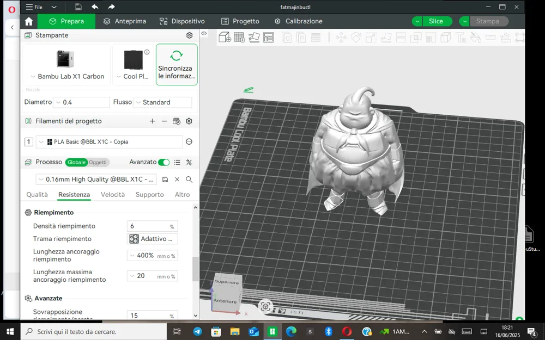Open the Qualità settings tab
The image size is (545, 340).
(37, 195)
